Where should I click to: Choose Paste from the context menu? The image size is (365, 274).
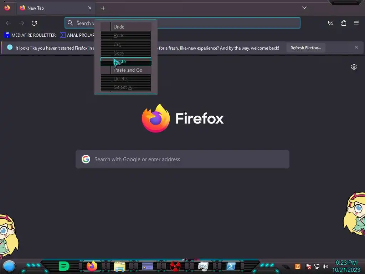click(126, 61)
